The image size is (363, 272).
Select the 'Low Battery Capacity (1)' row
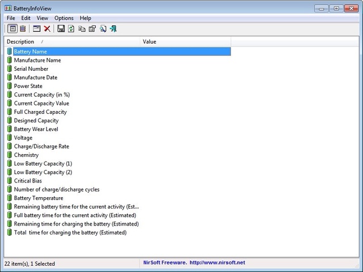[x=119, y=164]
